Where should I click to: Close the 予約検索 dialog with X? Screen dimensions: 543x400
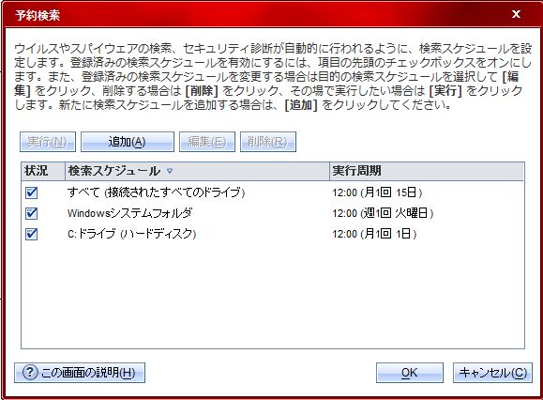[x=516, y=14]
